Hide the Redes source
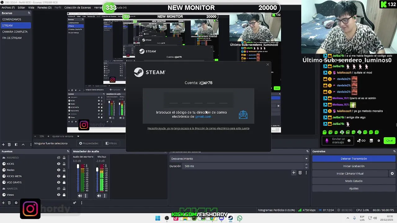The width and height of the screenshot is (397, 223). pos(59,170)
